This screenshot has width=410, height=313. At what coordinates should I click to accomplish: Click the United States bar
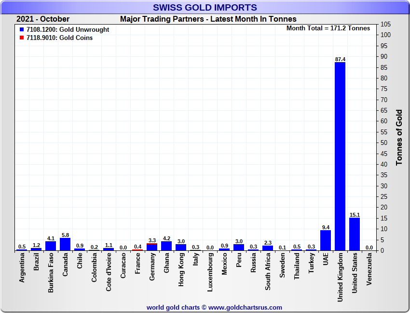click(355, 234)
